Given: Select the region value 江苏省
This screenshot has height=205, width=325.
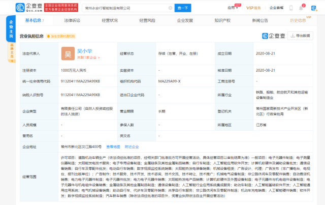Looking at the screenshot, I should (261, 125).
